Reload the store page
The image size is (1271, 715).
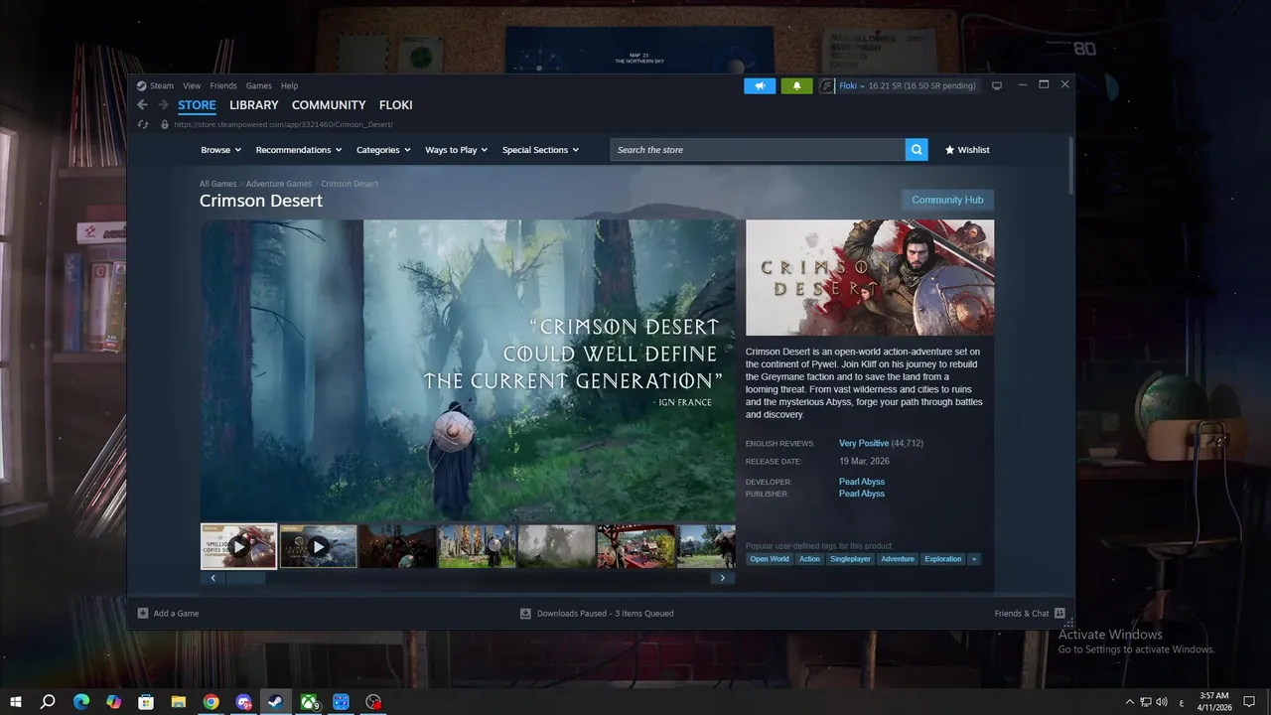[x=143, y=125]
